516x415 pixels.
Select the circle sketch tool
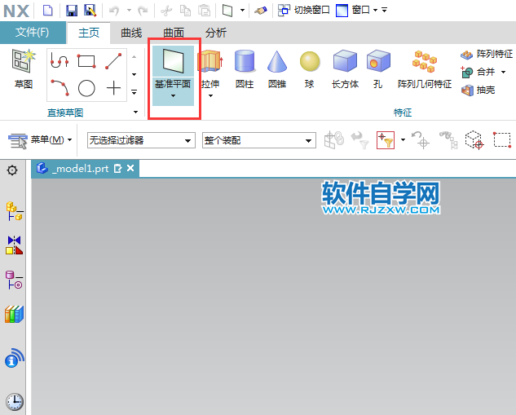click(x=86, y=88)
